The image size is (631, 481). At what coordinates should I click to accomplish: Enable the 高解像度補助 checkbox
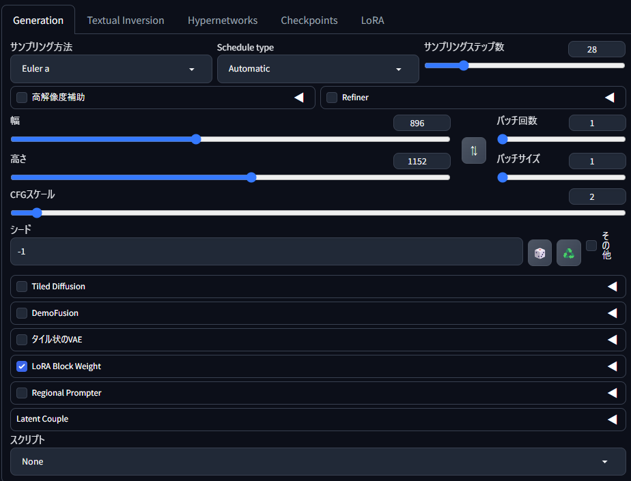pyautogui.click(x=22, y=98)
